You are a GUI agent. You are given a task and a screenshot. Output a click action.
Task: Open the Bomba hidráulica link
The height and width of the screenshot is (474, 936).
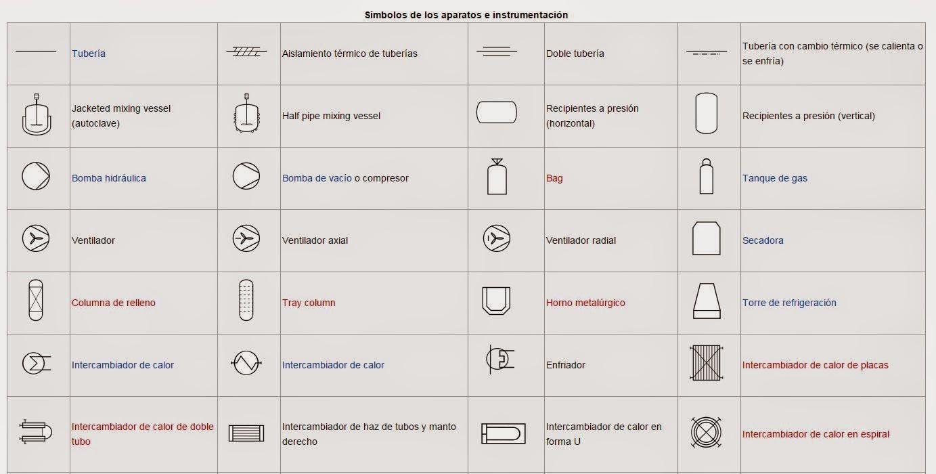109,178
